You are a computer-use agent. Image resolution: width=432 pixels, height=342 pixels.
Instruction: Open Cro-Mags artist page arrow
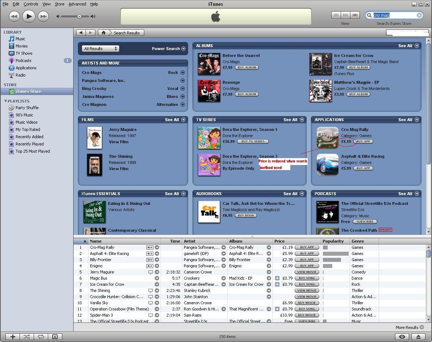pos(183,73)
